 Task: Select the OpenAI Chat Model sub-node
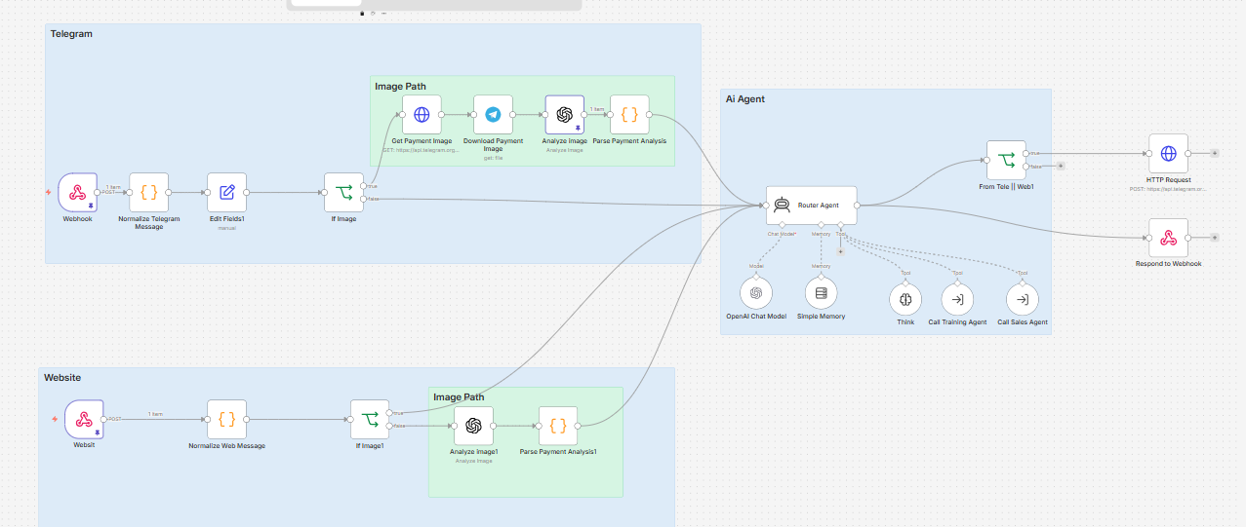pyautogui.click(x=755, y=293)
